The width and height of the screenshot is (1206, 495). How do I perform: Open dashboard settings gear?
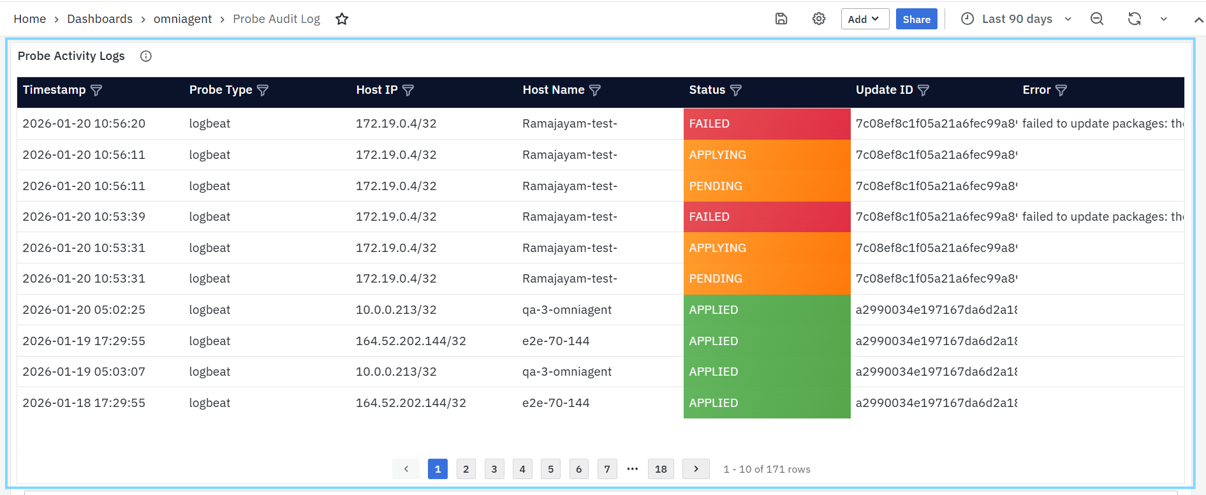[x=819, y=19]
